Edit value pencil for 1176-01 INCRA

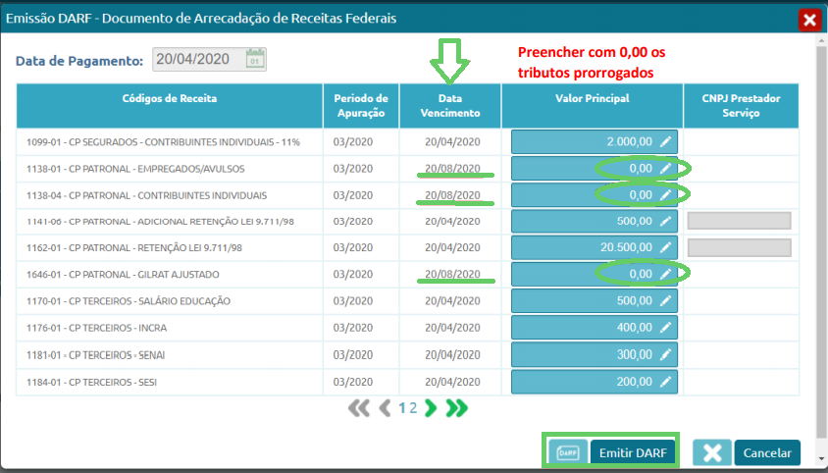point(666,328)
